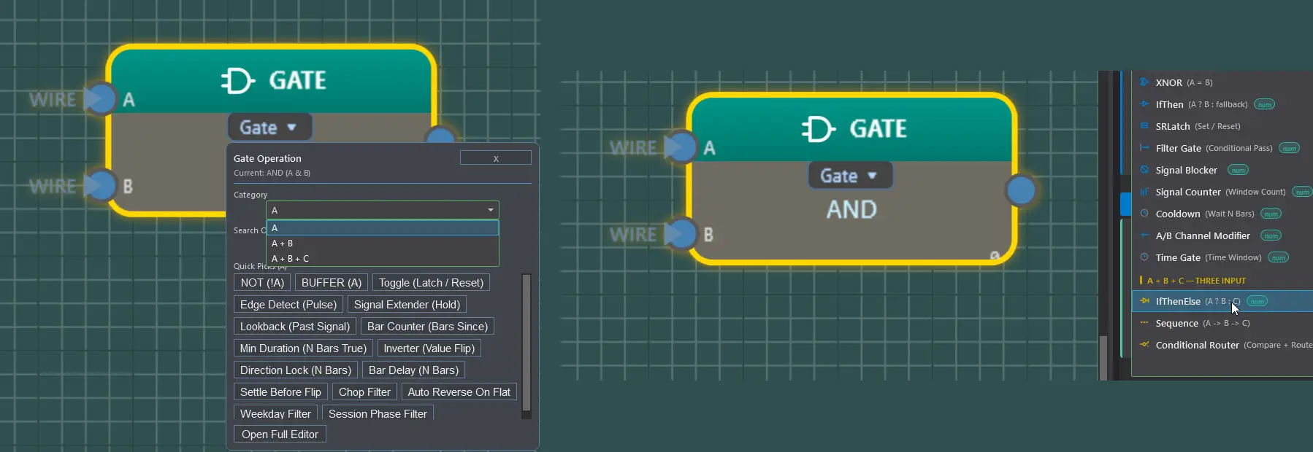Pick Bar Delay (N Bars)
This screenshot has height=452, width=1313.
click(413, 370)
